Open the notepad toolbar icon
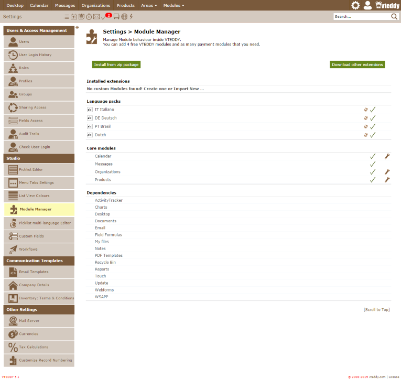401x379 pixels. click(x=81, y=17)
